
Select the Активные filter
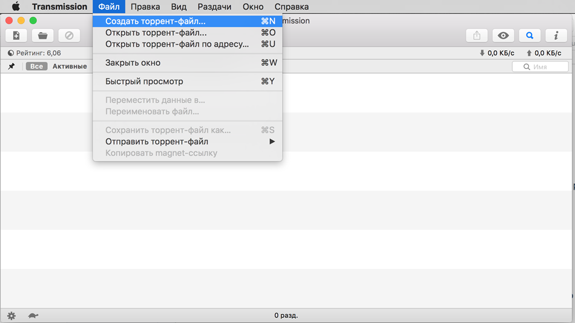tap(70, 67)
